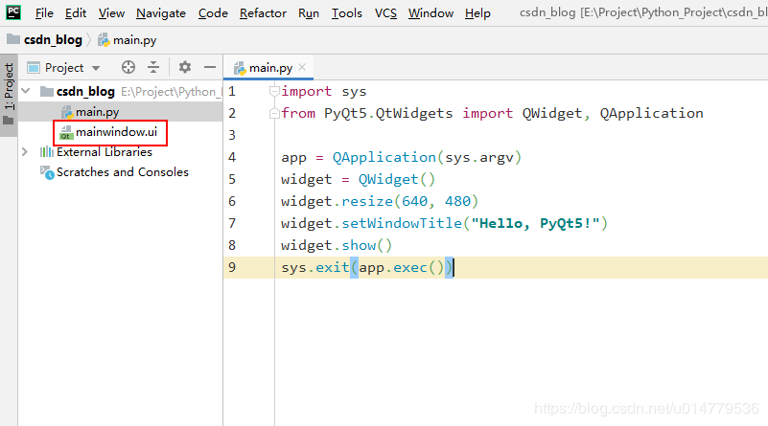Click the External Libraries icon
Image resolution: width=768 pixels, height=426 pixels.
pyautogui.click(x=46, y=152)
